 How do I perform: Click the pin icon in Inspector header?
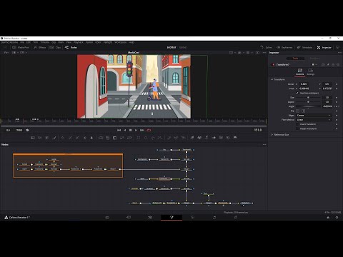pyautogui.click(x=328, y=64)
